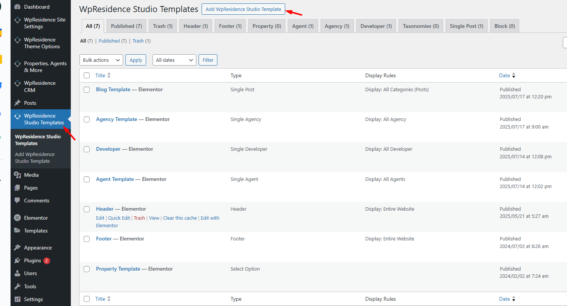Check the Developer row checkbox
The width and height of the screenshot is (567, 306).
click(x=87, y=149)
